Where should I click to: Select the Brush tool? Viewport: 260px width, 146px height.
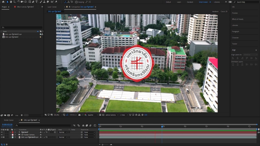click(x=41, y=2)
